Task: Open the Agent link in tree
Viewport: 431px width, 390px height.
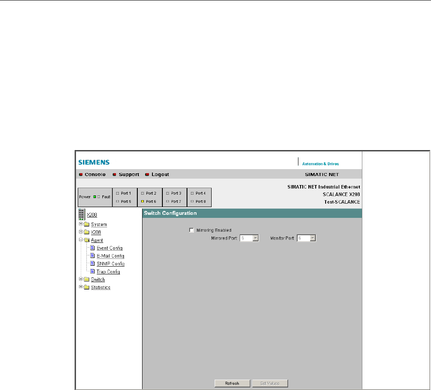Action: click(97, 240)
